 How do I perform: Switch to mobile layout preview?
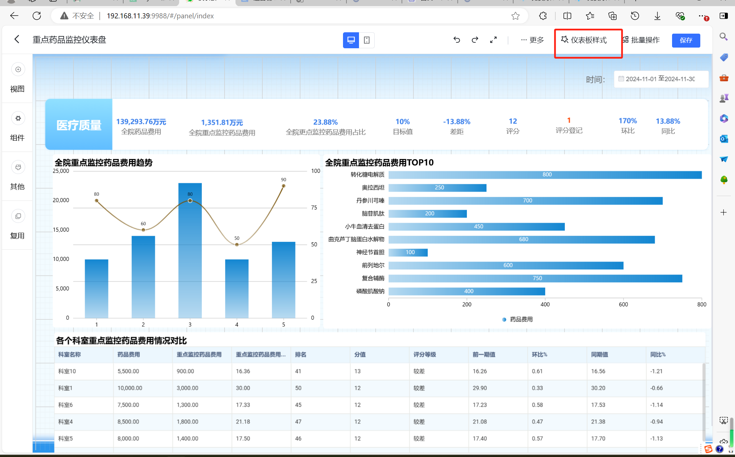coord(367,40)
